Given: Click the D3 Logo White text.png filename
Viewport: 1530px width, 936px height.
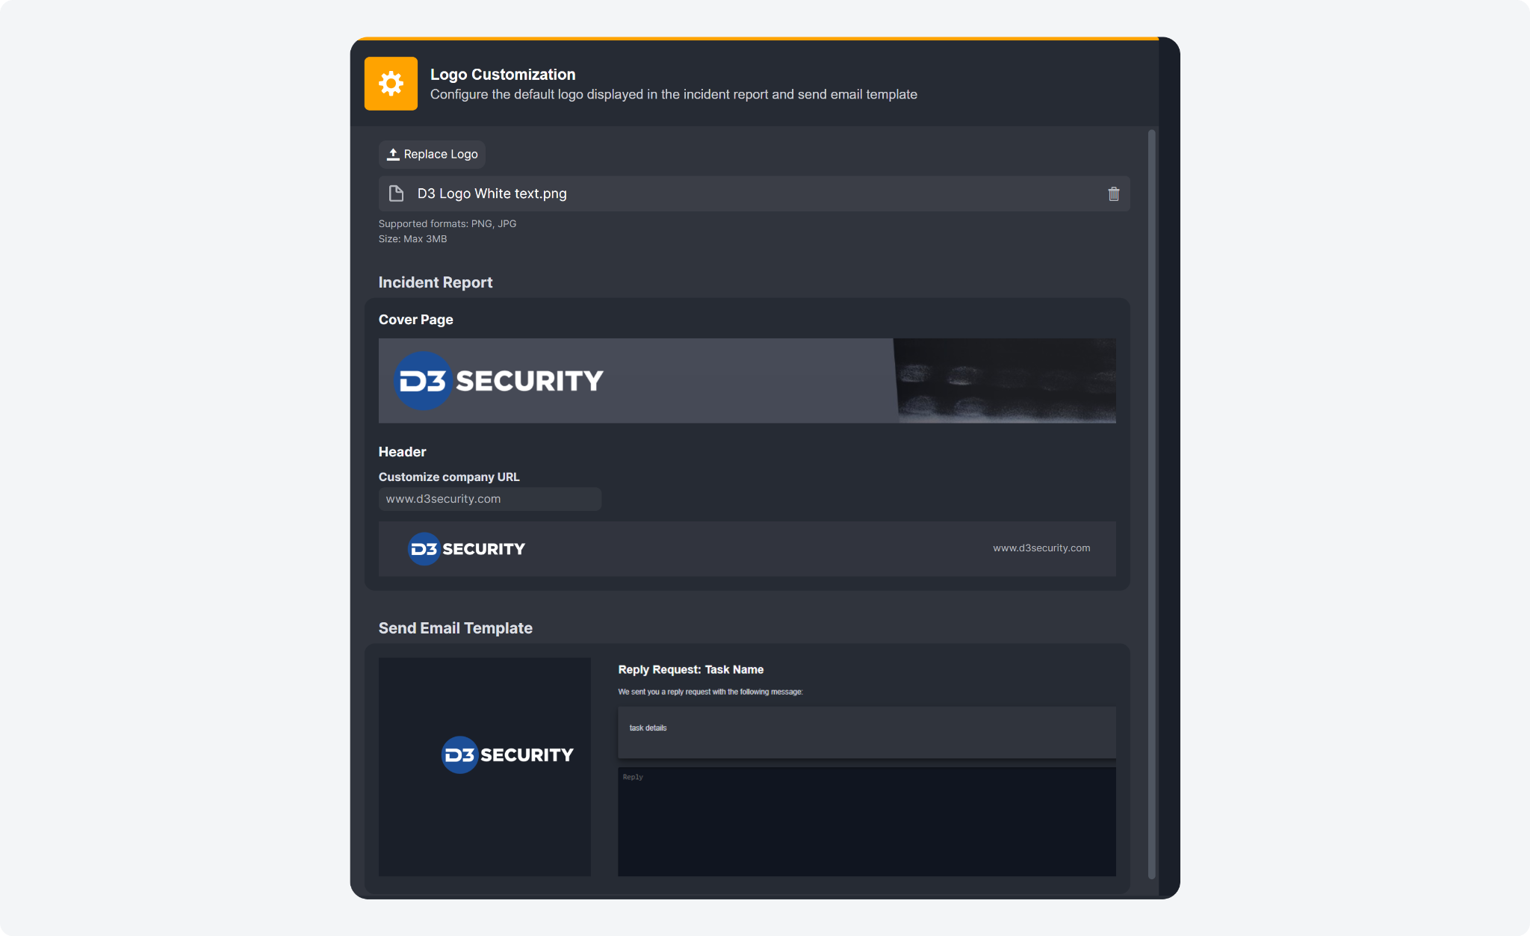Looking at the screenshot, I should (492, 194).
